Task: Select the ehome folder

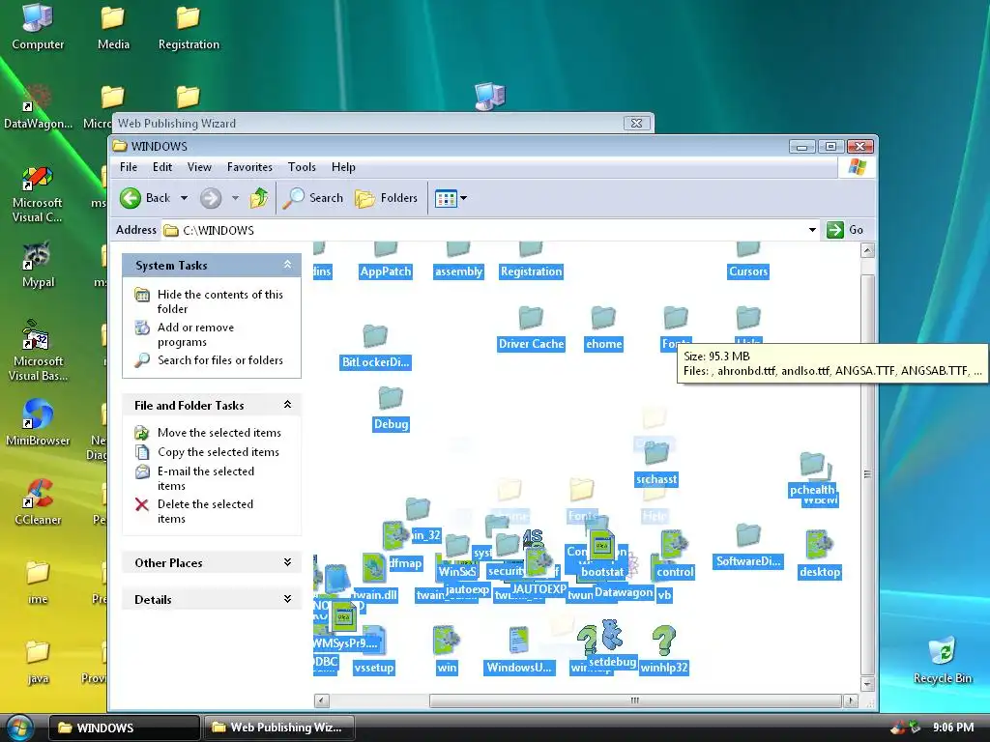Action: click(603, 328)
